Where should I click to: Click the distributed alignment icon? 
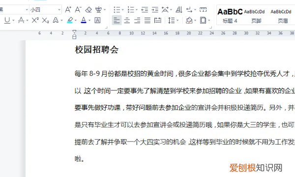157,20
